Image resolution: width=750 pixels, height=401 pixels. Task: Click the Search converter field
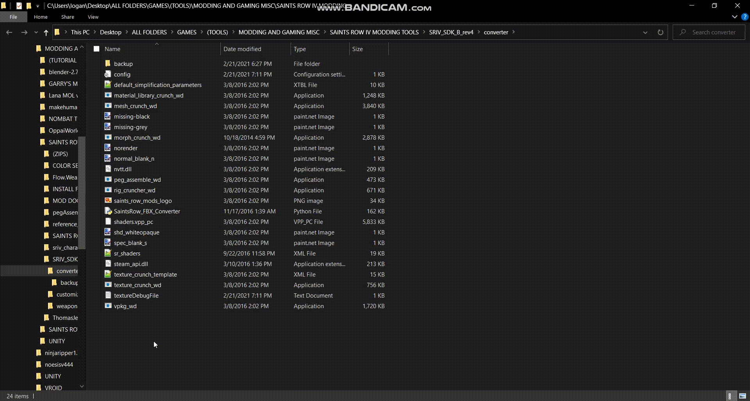pos(709,32)
